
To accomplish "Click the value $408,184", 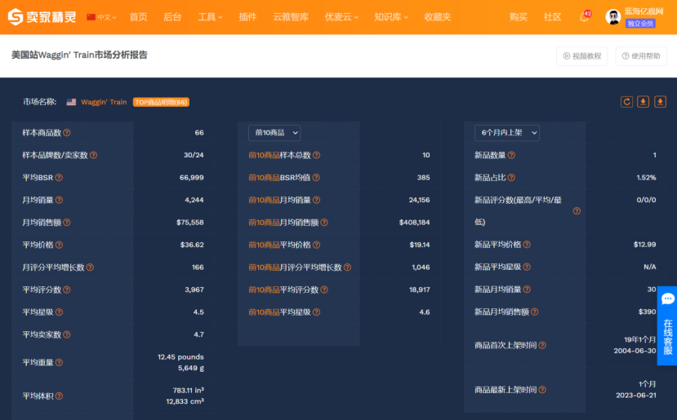I will click(x=415, y=223).
